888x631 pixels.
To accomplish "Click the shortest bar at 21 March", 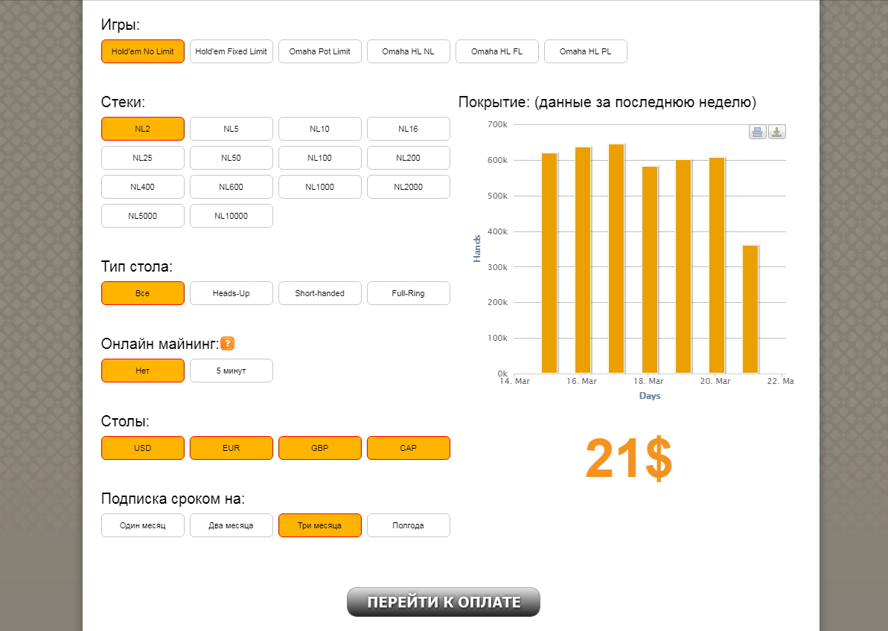I will [750, 309].
